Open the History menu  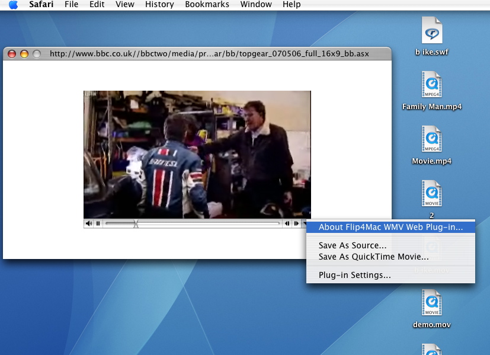coord(159,4)
